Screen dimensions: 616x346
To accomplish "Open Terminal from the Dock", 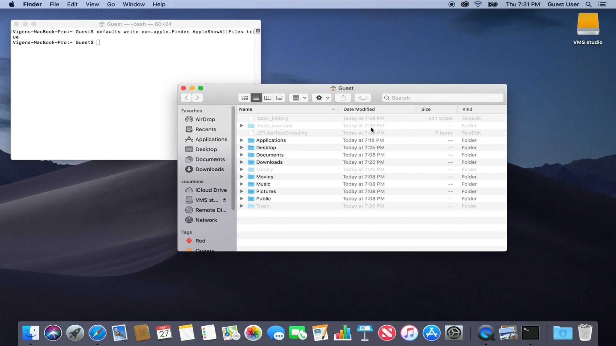I will point(530,333).
